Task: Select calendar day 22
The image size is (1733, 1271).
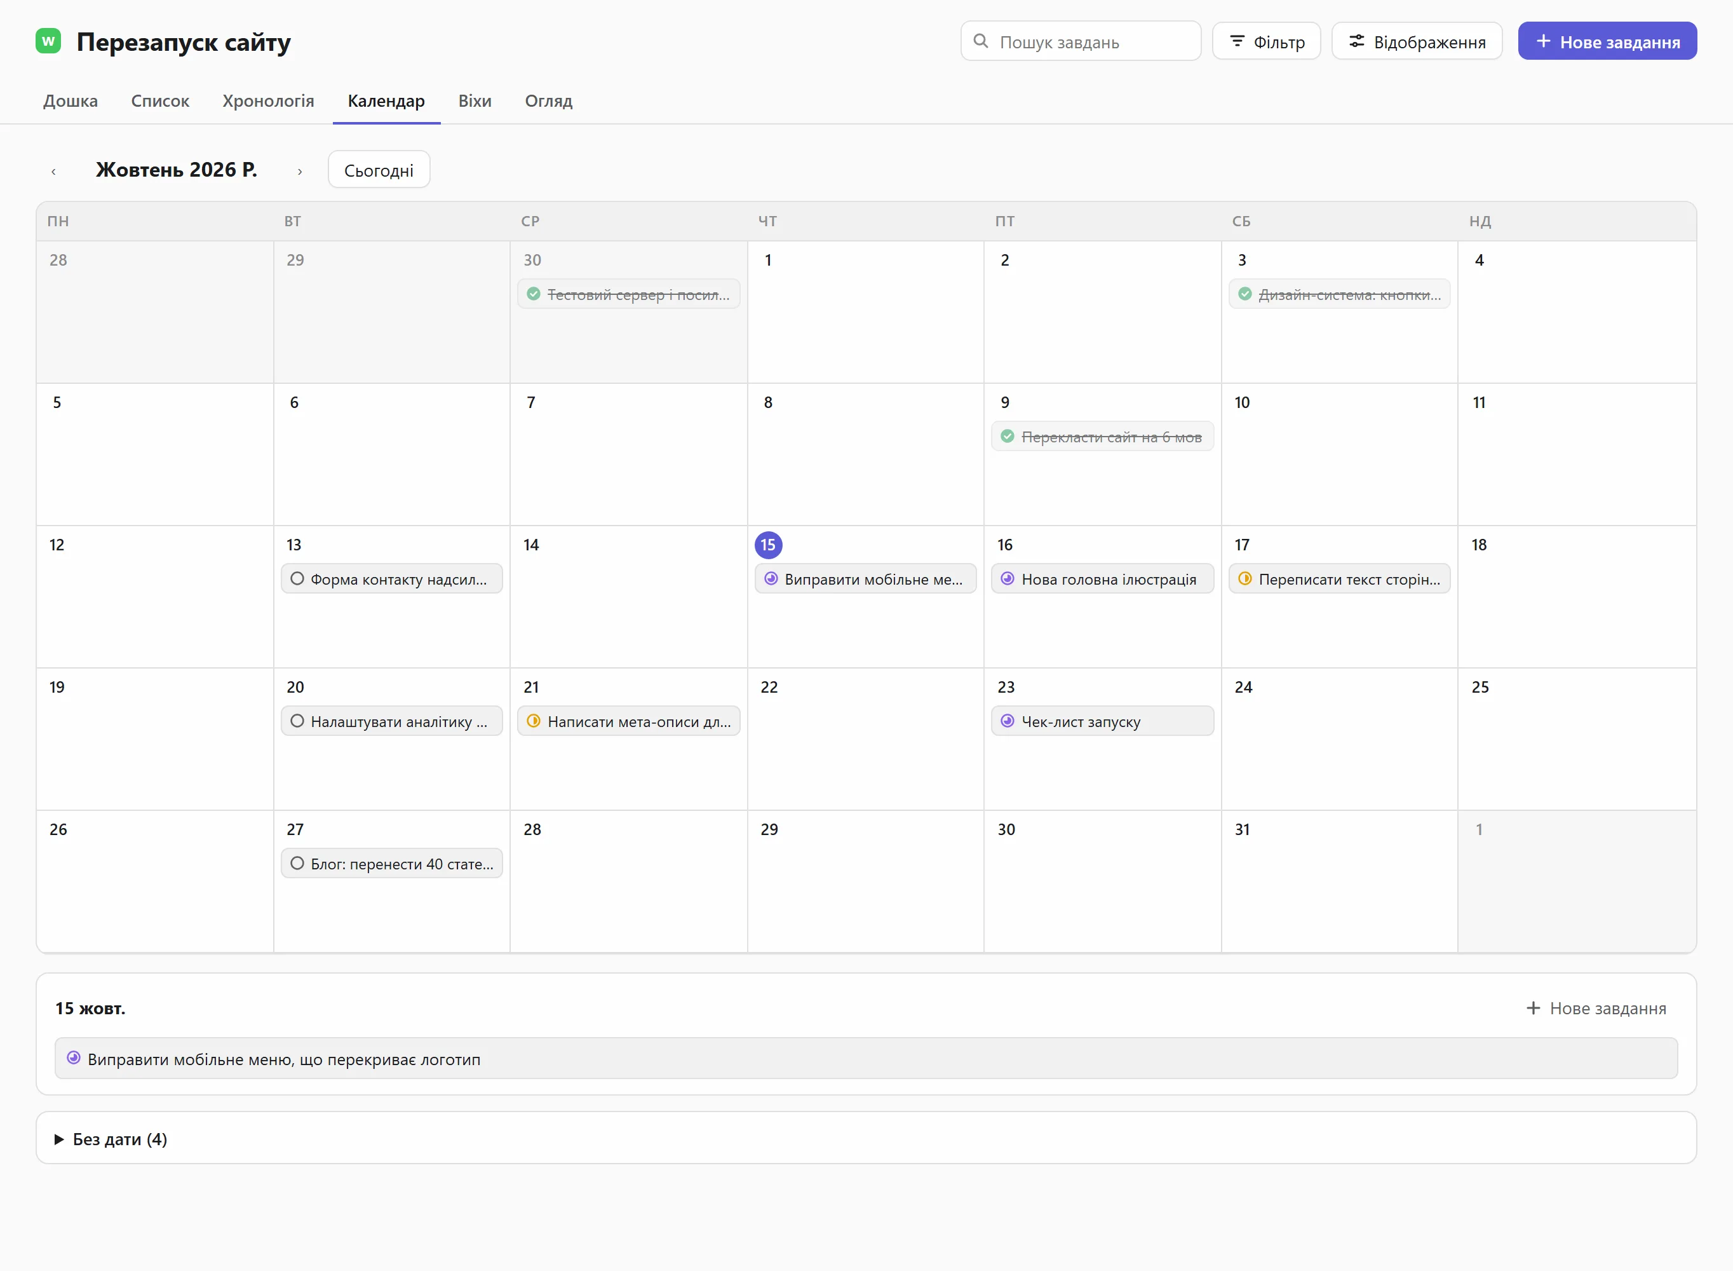Action: tap(769, 687)
